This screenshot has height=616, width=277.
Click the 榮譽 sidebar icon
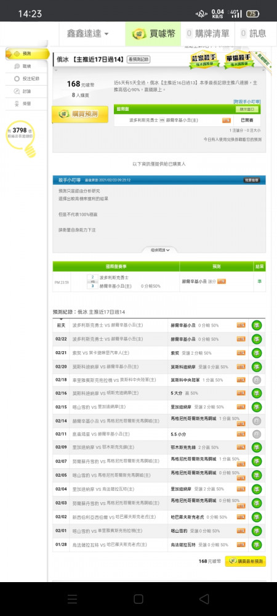pos(17,103)
